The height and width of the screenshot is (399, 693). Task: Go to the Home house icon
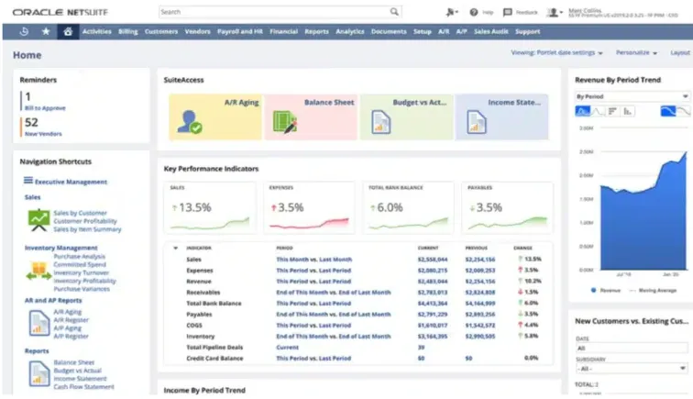click(68, 31)
